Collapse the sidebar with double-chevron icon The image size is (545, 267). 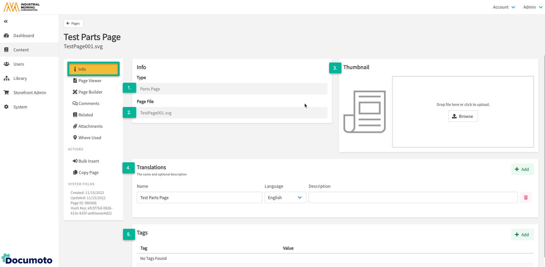click(6, 21)
